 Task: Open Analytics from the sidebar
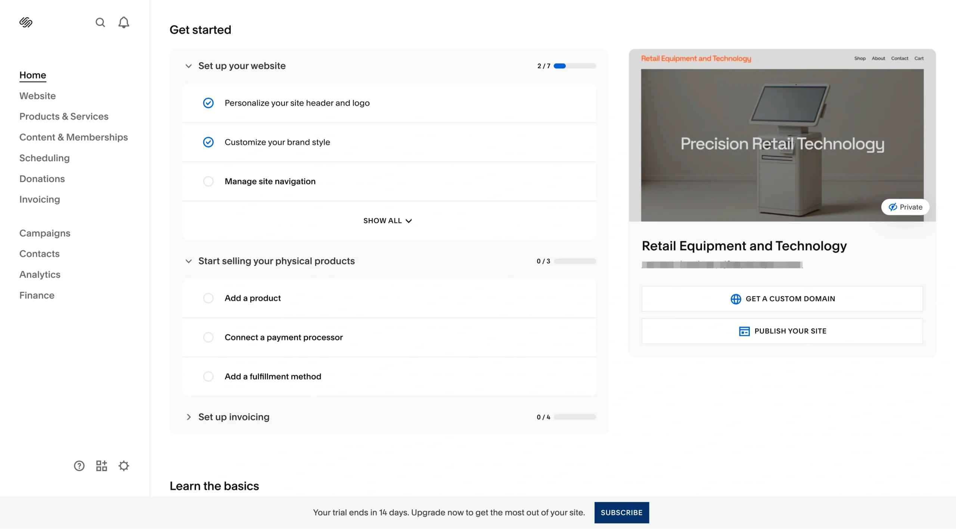(40, 274)
